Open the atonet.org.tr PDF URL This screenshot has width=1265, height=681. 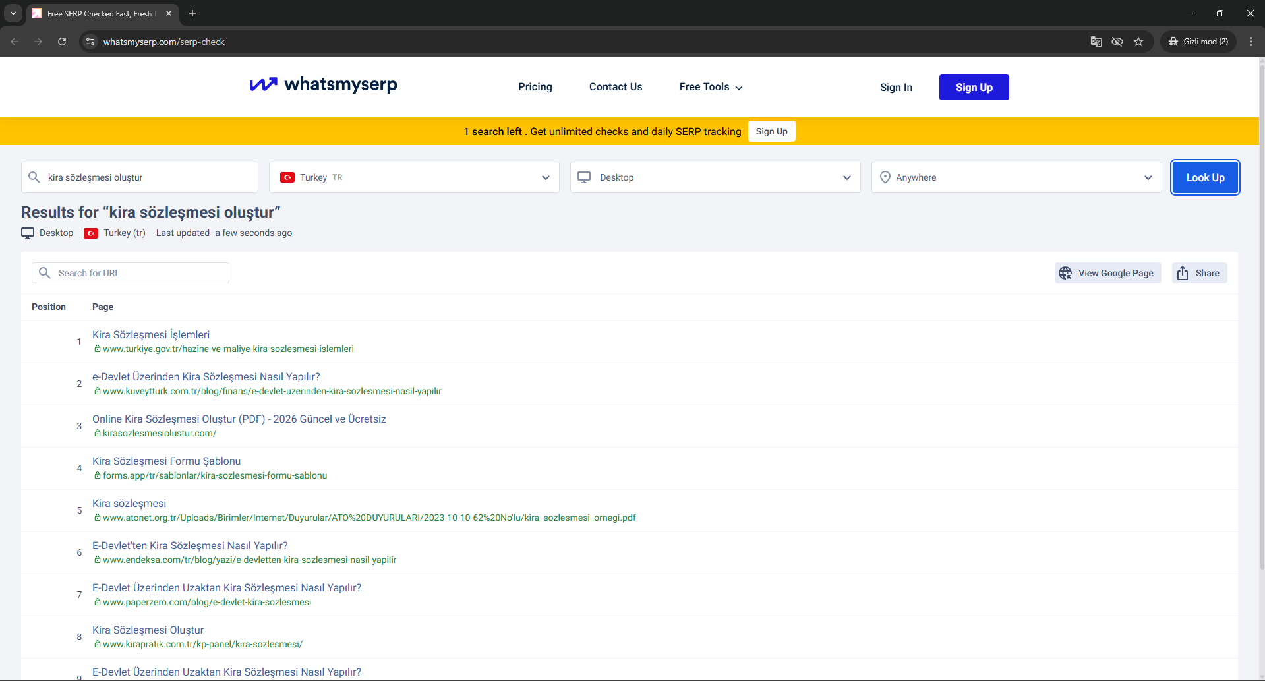369,518
